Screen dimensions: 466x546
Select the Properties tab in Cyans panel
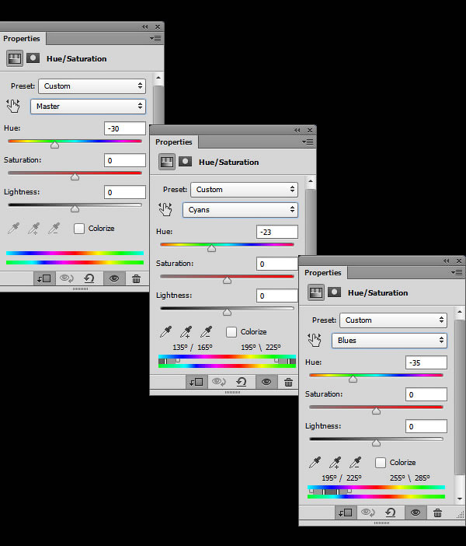coord(174,142)
